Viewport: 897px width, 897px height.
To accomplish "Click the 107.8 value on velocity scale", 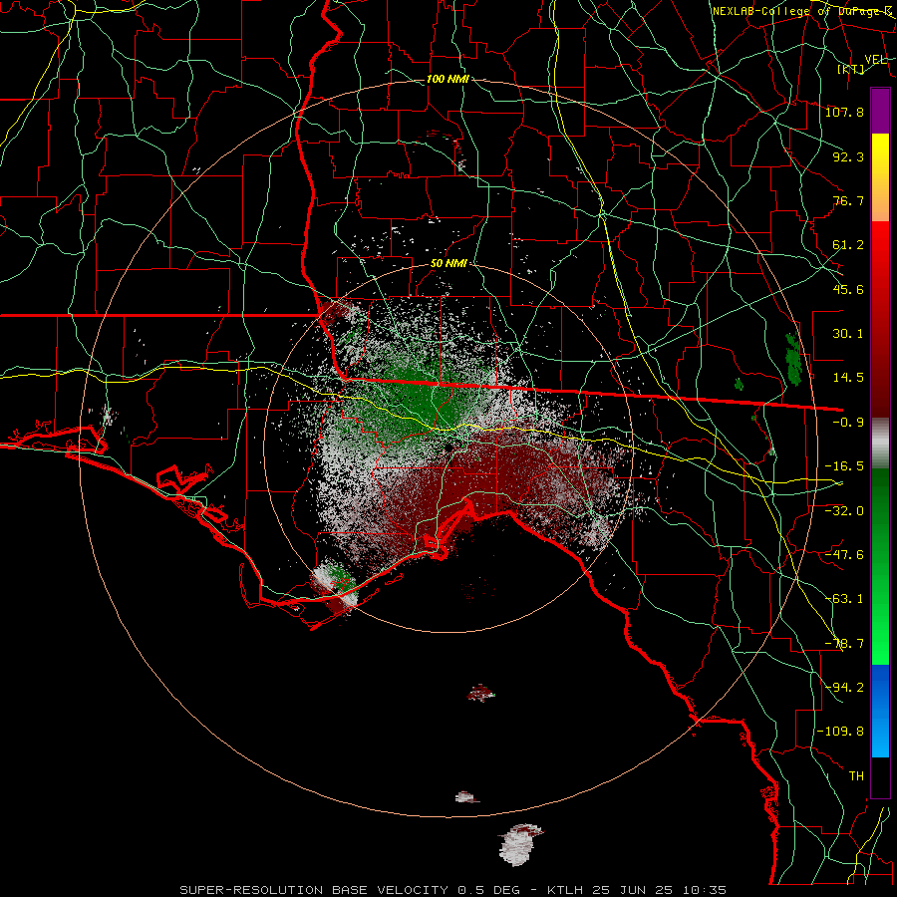I will tap(844, 112).
